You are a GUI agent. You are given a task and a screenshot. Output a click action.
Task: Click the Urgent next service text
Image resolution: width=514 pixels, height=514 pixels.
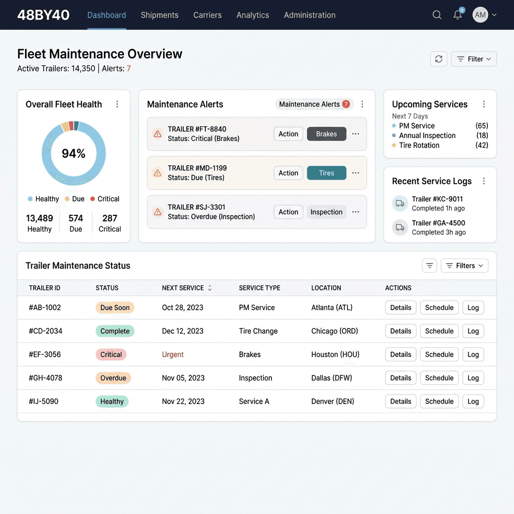click(173, 354)
